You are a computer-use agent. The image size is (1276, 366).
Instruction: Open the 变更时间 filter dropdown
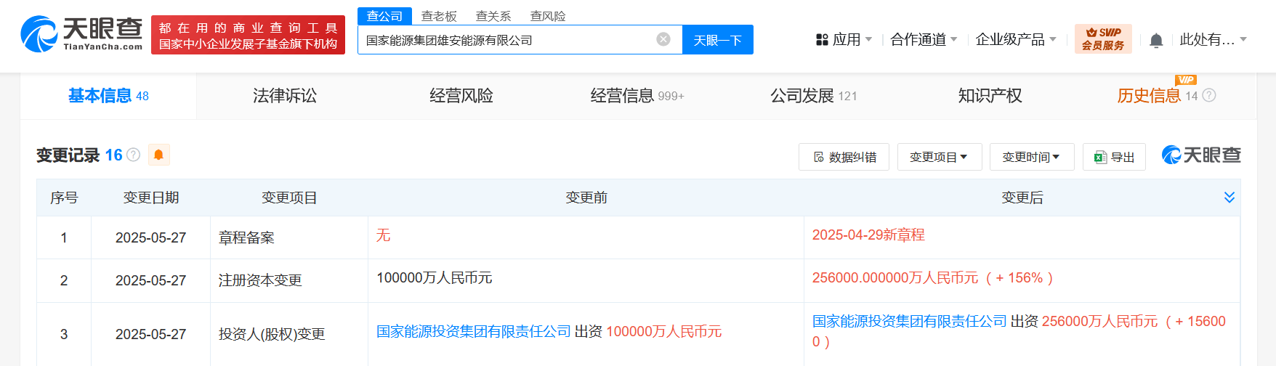point(1032,157)
